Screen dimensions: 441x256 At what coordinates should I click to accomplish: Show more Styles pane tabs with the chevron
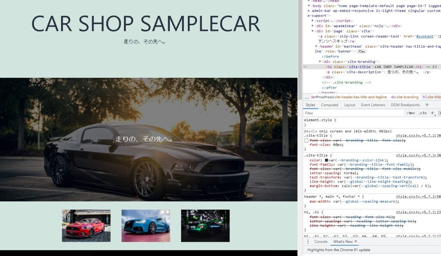tap(427, 105)
